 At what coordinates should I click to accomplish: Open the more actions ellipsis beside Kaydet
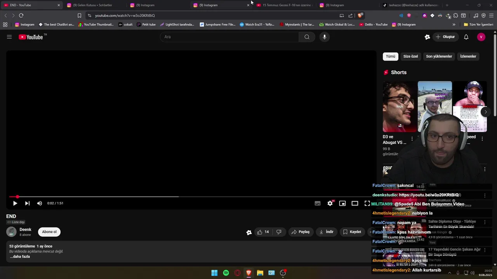click(x=370, y=232)
